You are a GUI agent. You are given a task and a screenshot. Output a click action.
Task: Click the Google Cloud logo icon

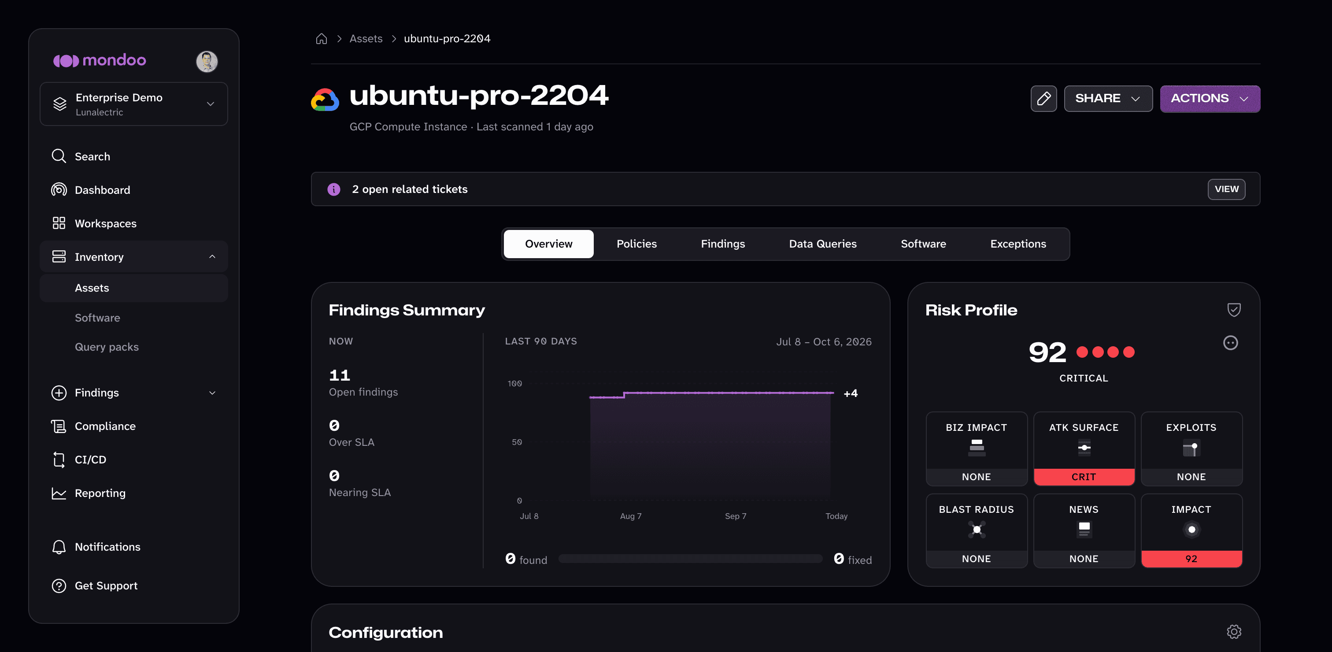click(x=325, y=99)
